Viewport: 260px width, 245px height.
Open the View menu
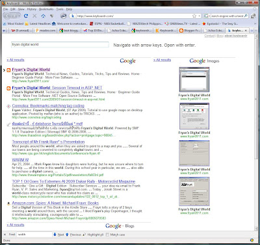(x=21, y=9)
